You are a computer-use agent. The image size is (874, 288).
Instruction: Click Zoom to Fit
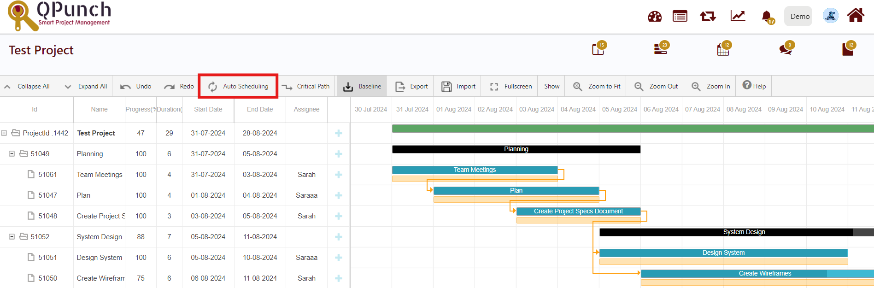pos(597,86)
